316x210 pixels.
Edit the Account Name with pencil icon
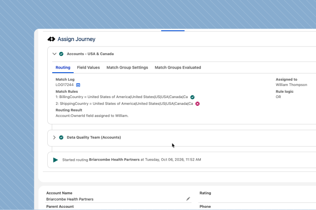pos(188,199)
